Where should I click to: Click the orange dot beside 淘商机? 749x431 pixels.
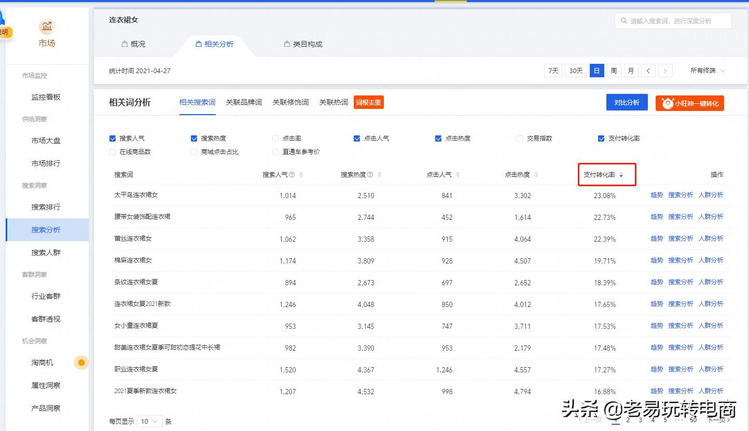click(x=81, y=363)
